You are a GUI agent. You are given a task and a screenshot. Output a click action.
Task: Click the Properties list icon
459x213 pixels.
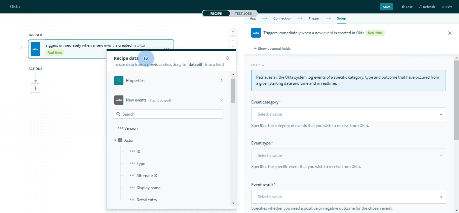(x=119, y=81)
